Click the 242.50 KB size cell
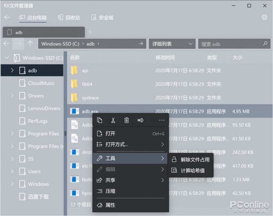273x216 pixels. pyautogui.click(x=243, y=152)
